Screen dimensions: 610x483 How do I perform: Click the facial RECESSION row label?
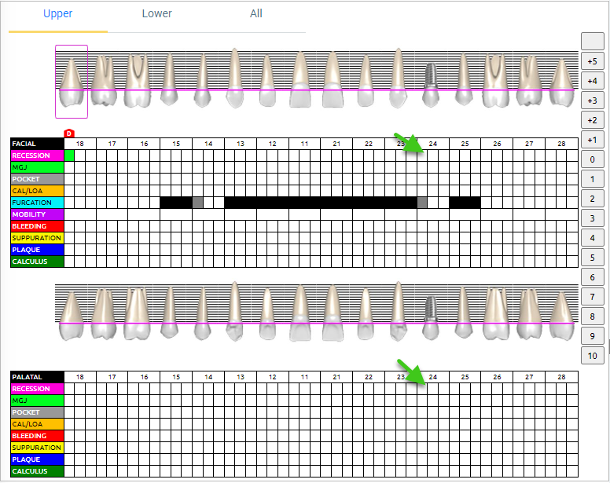tap(37, 156)
